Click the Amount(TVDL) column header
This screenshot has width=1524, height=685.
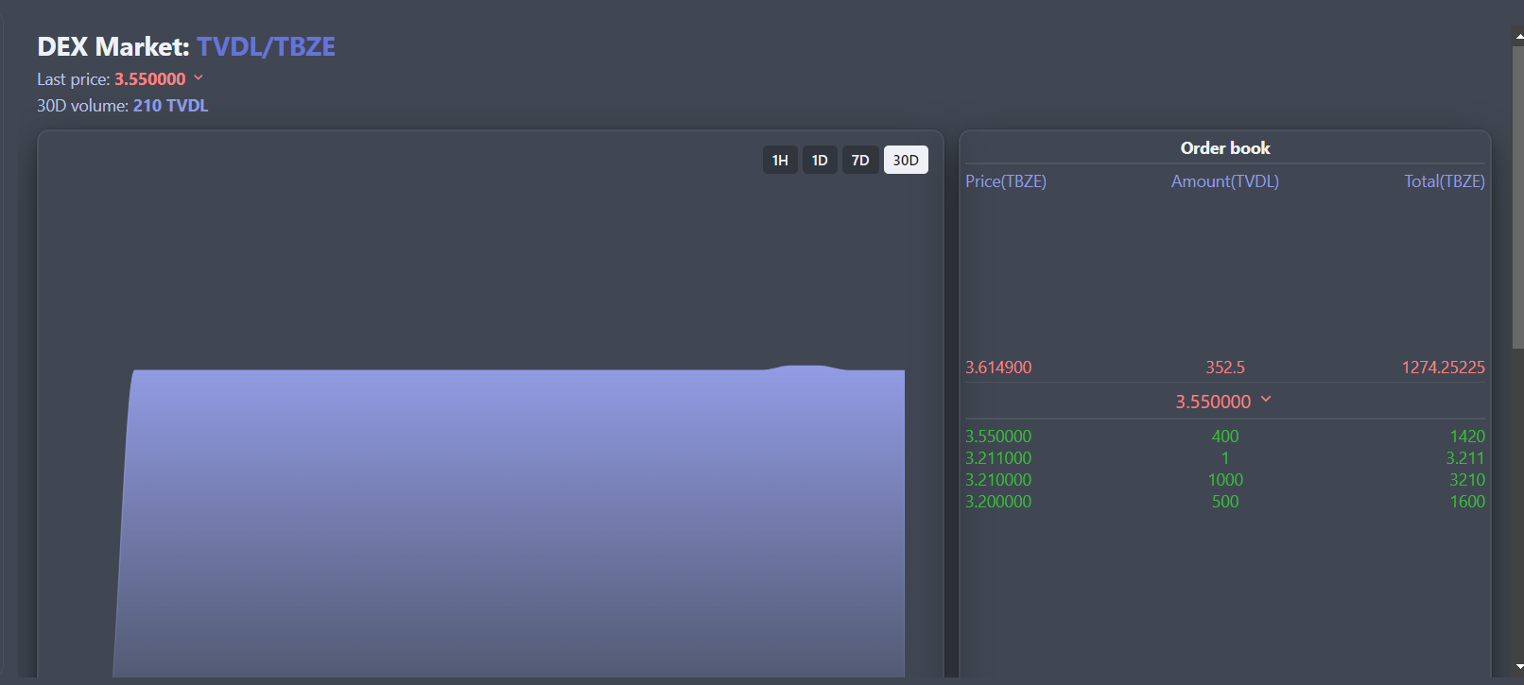click(1224, 181)
